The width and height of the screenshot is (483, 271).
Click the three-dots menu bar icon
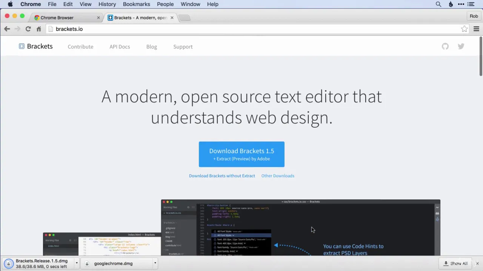[461, 4]
